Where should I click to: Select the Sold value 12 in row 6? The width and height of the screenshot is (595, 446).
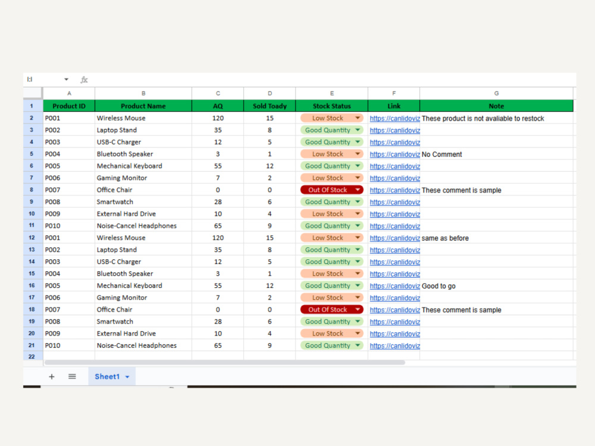click(270, 166)
